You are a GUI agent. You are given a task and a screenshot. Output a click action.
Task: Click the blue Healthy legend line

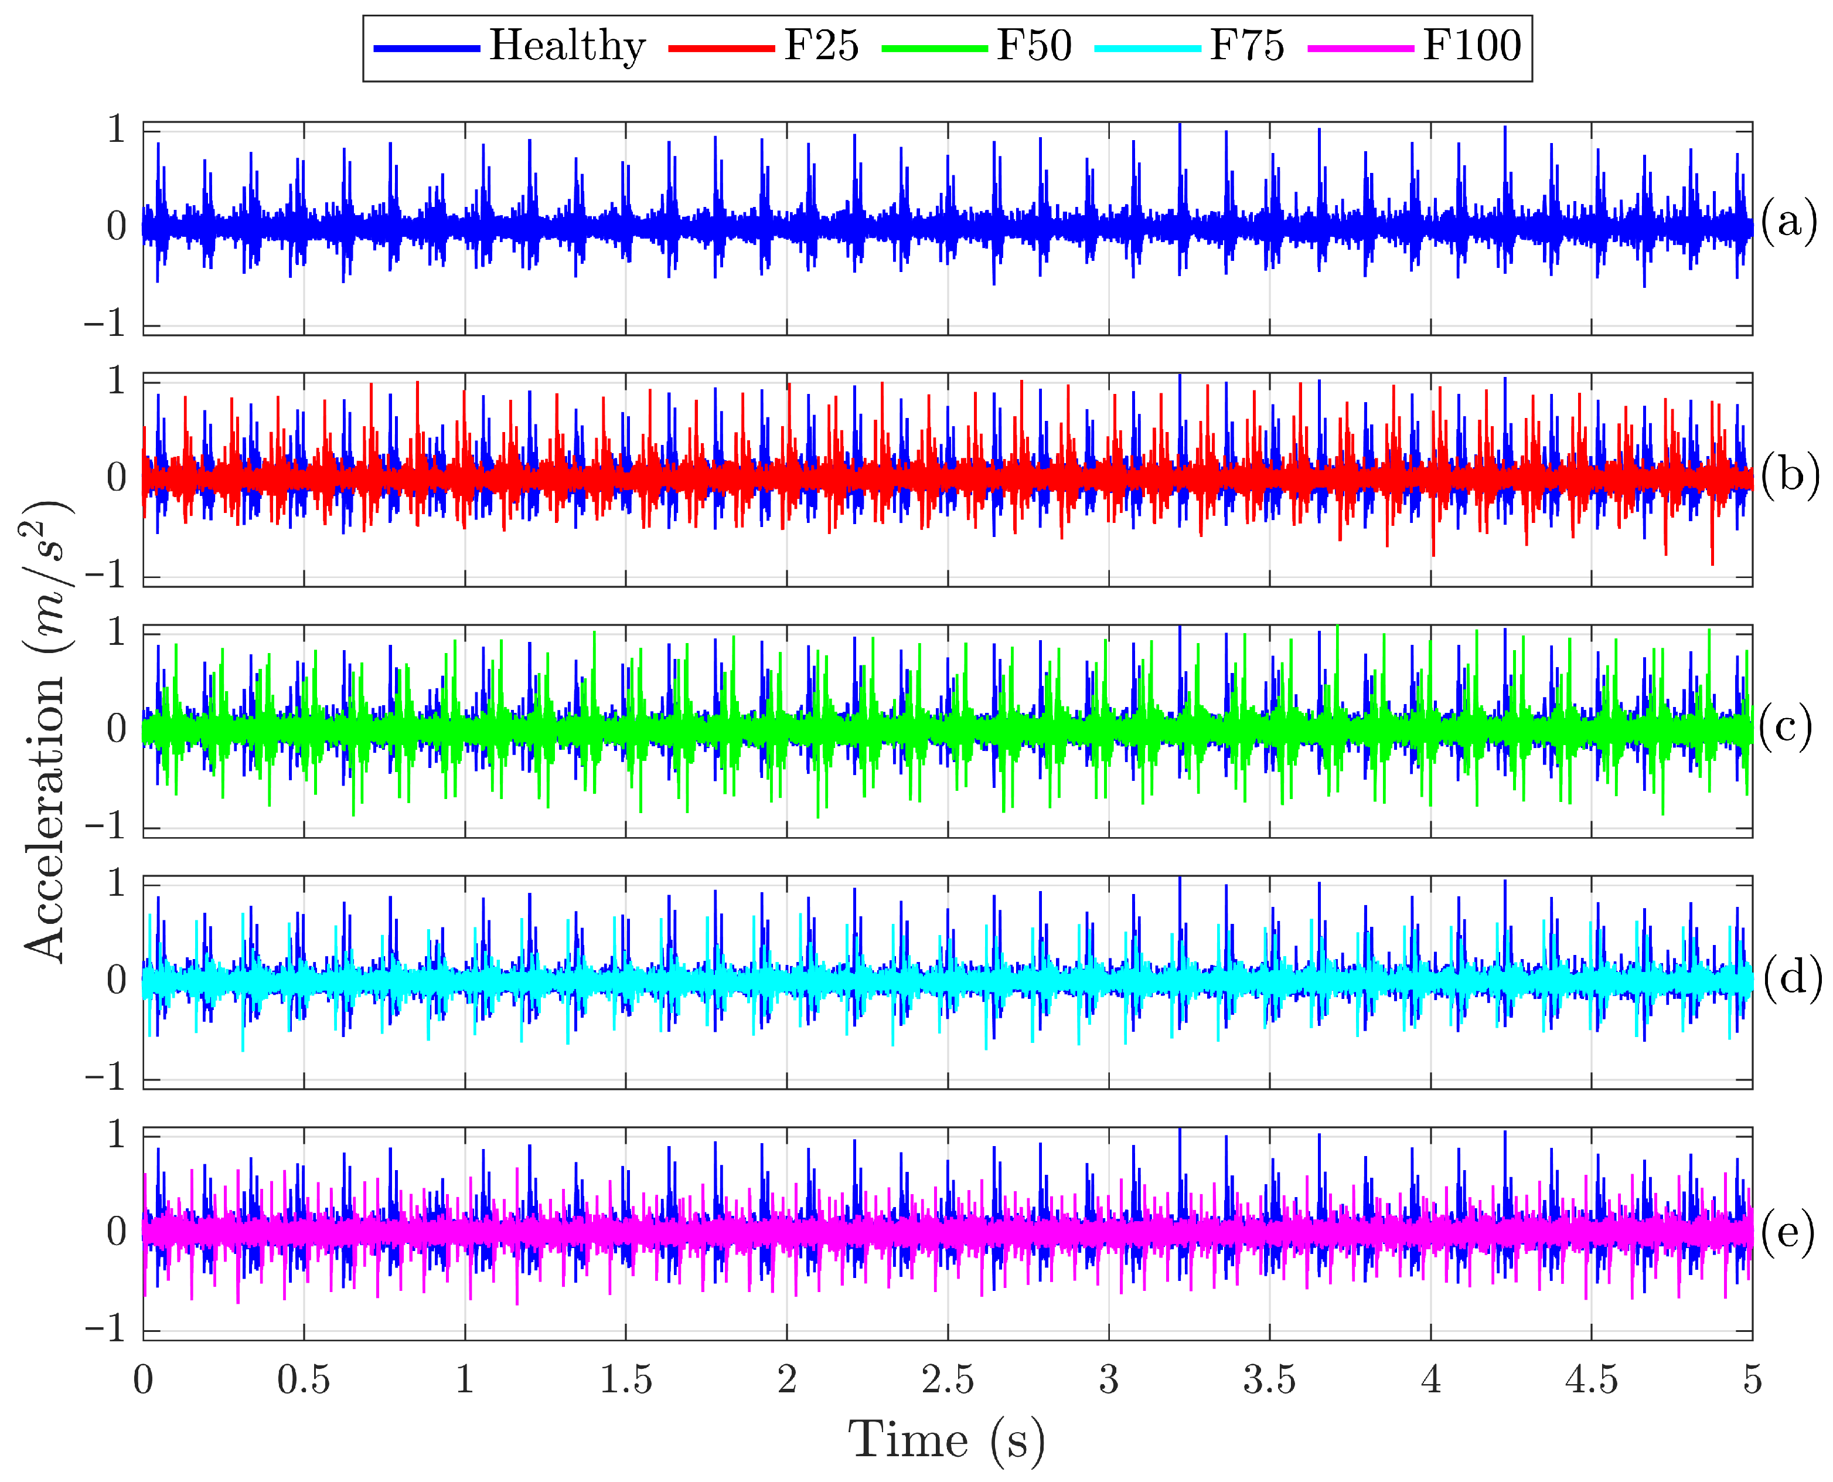(427, 49)
